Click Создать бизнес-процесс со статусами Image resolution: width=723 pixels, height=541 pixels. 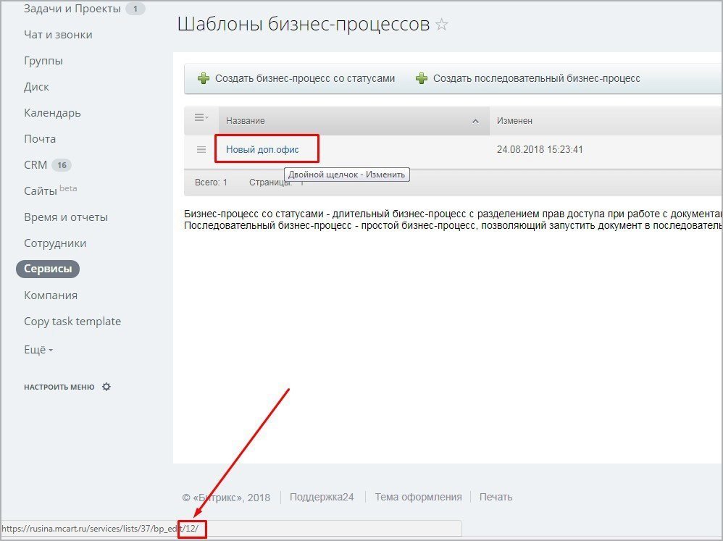click(x=305, y=78)
